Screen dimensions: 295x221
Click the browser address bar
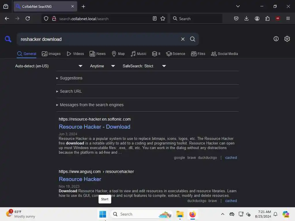tap(104, 19)
